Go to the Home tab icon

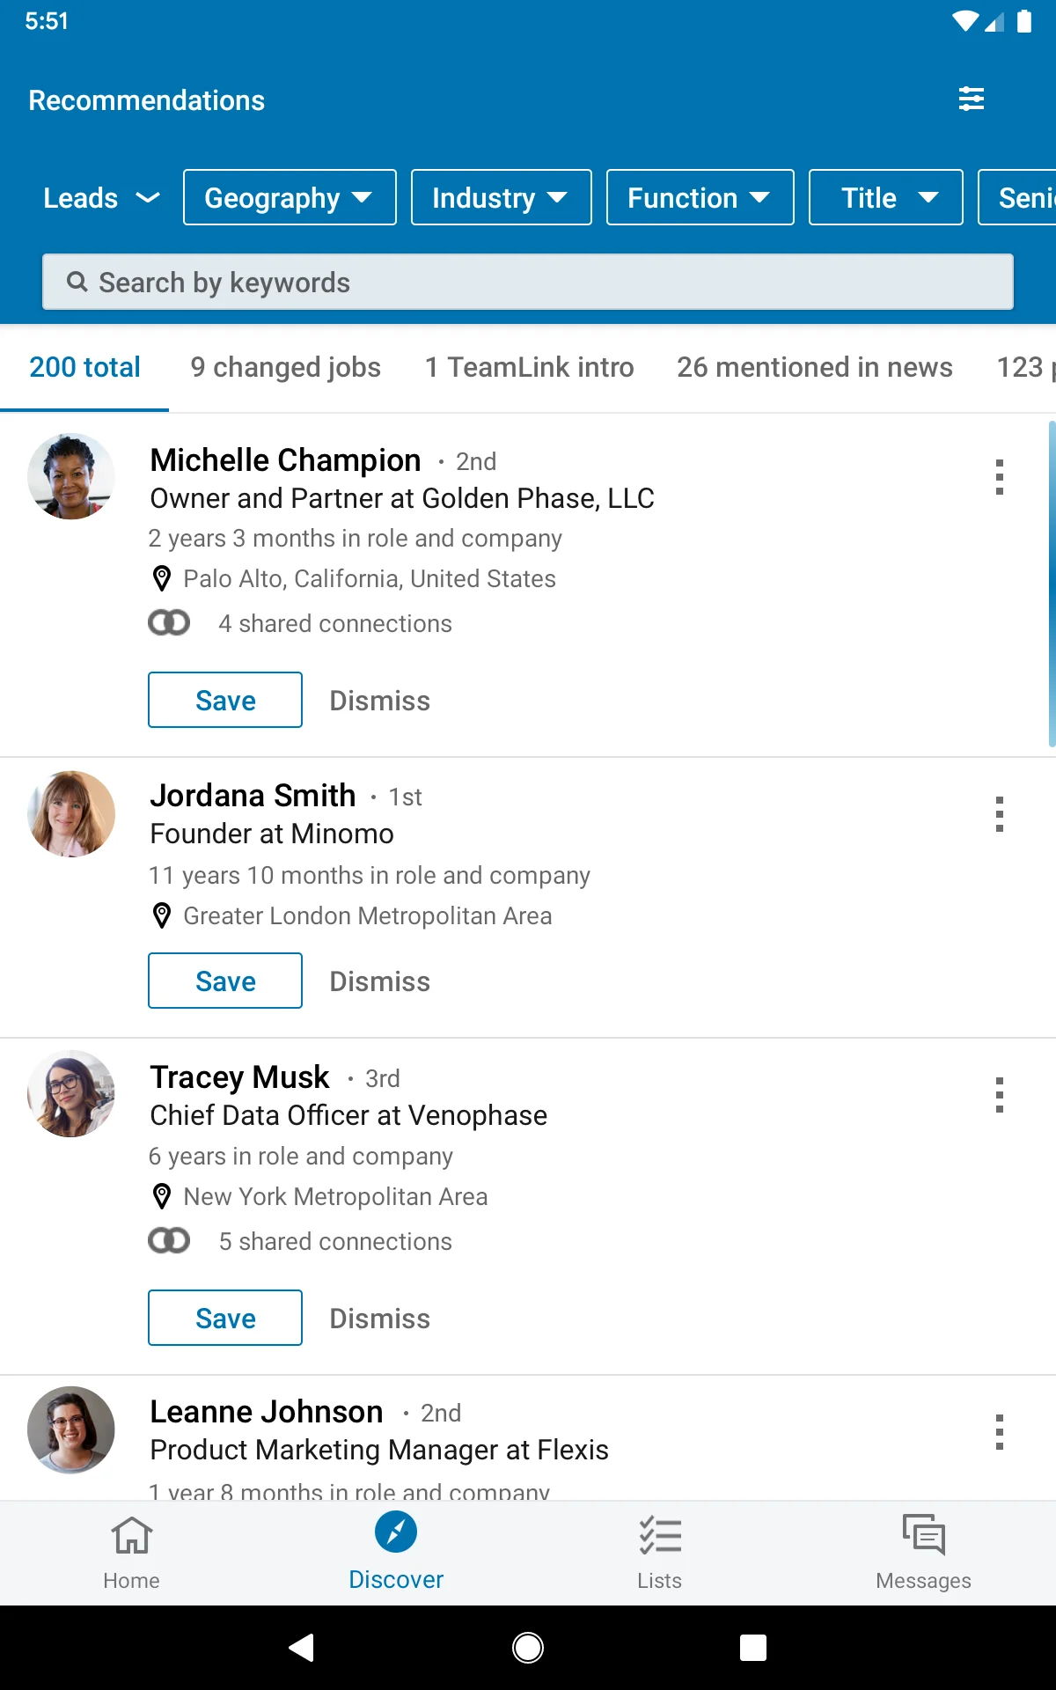pyautogui.click(x=132, y=1536)
